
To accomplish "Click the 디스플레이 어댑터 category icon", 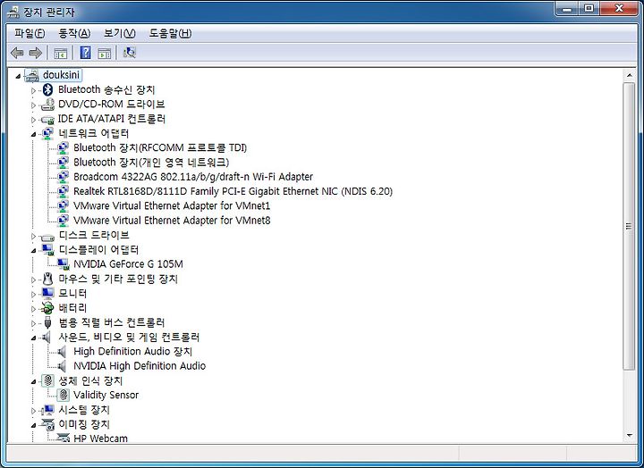I will 48,249.
